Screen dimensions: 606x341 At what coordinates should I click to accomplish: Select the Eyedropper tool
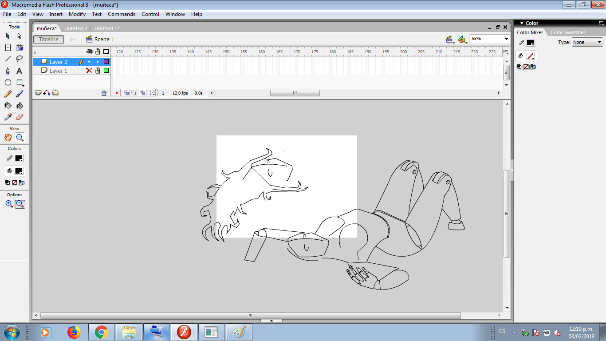[x=8, y=117]
